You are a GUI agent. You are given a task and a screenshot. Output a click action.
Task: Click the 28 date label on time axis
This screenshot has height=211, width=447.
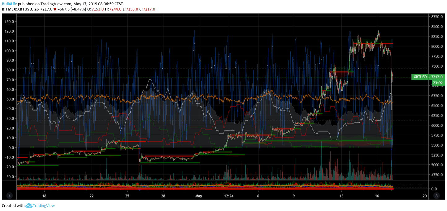[x=163, y=196]
